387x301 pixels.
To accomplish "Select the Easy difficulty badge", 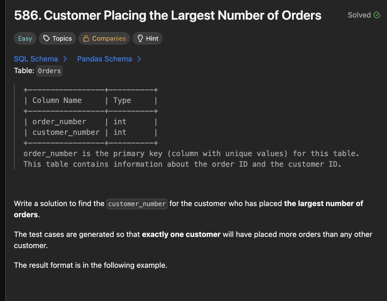I will tap(25, 38).
